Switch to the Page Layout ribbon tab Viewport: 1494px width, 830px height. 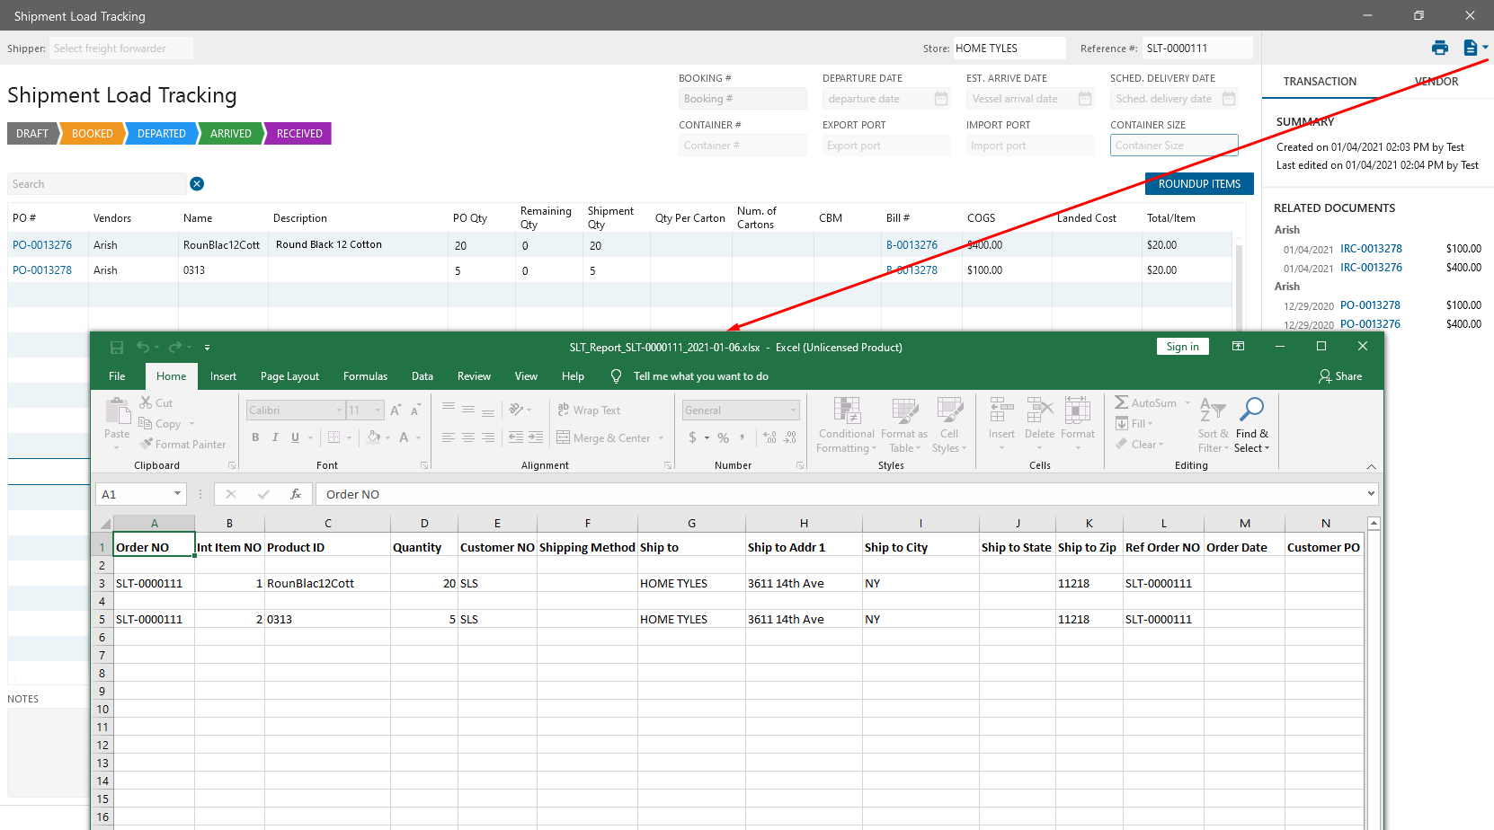pos(289,376)
